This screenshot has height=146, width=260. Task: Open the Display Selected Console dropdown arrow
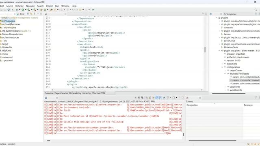point(171,98)
